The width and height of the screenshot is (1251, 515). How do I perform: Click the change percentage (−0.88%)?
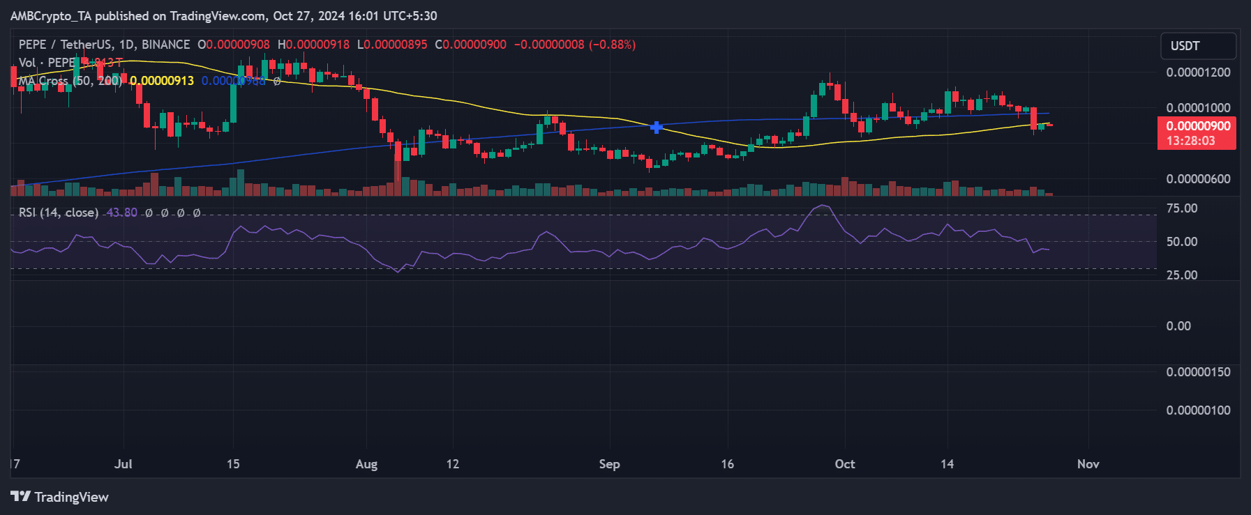[x=613, y=45]
